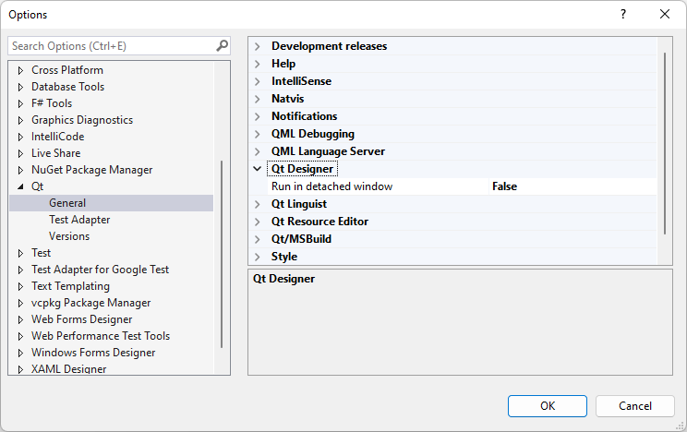The width and height of the screenshot is (687, 432).
Task: Expand Test Adapter for Google Test arrow
Action: pyautogui.click(x=20, y=270)
